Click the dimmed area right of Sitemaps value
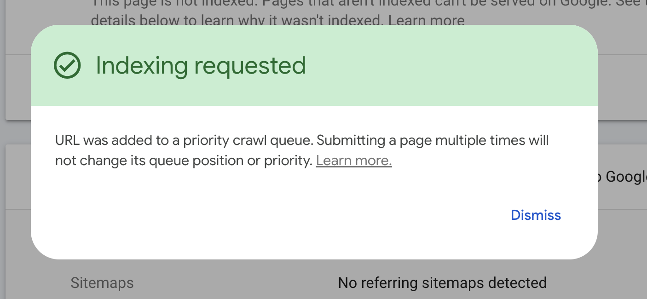 tap(598, 283)
